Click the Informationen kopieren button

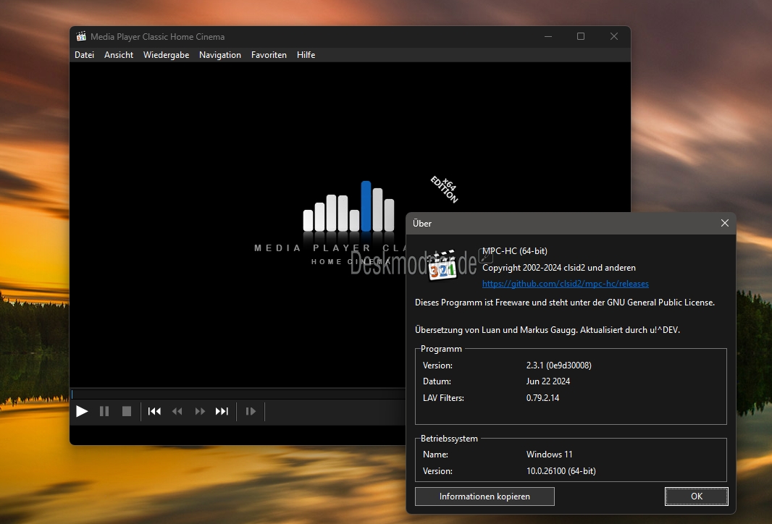point(484,496)
